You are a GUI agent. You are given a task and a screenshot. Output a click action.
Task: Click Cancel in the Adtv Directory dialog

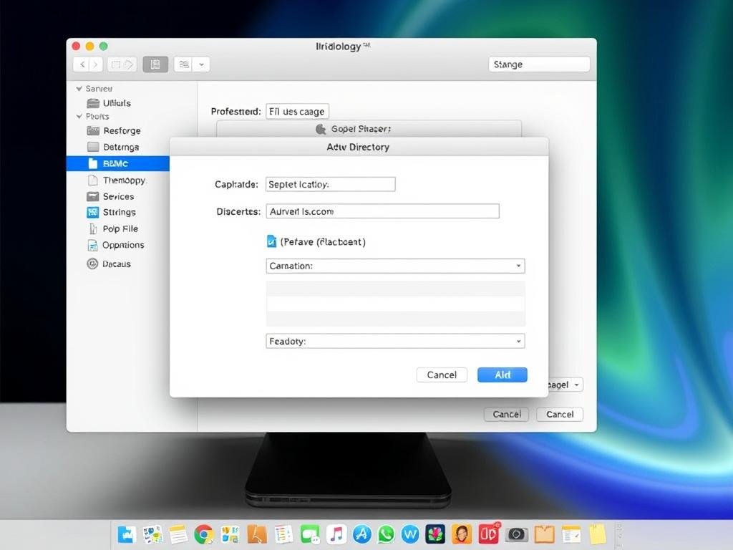[442, 375]
